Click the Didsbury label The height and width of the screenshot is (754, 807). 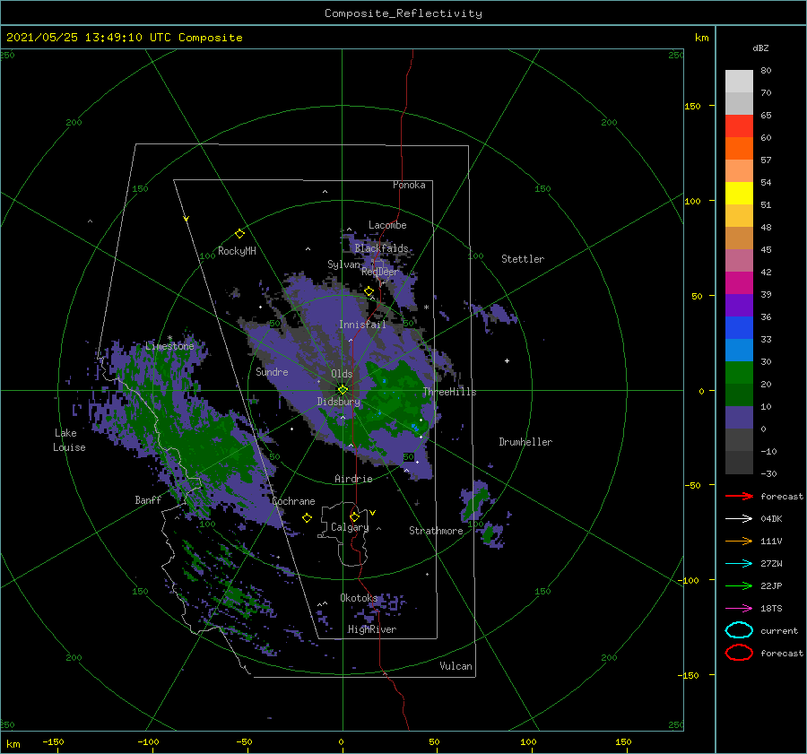coord(338,402)
